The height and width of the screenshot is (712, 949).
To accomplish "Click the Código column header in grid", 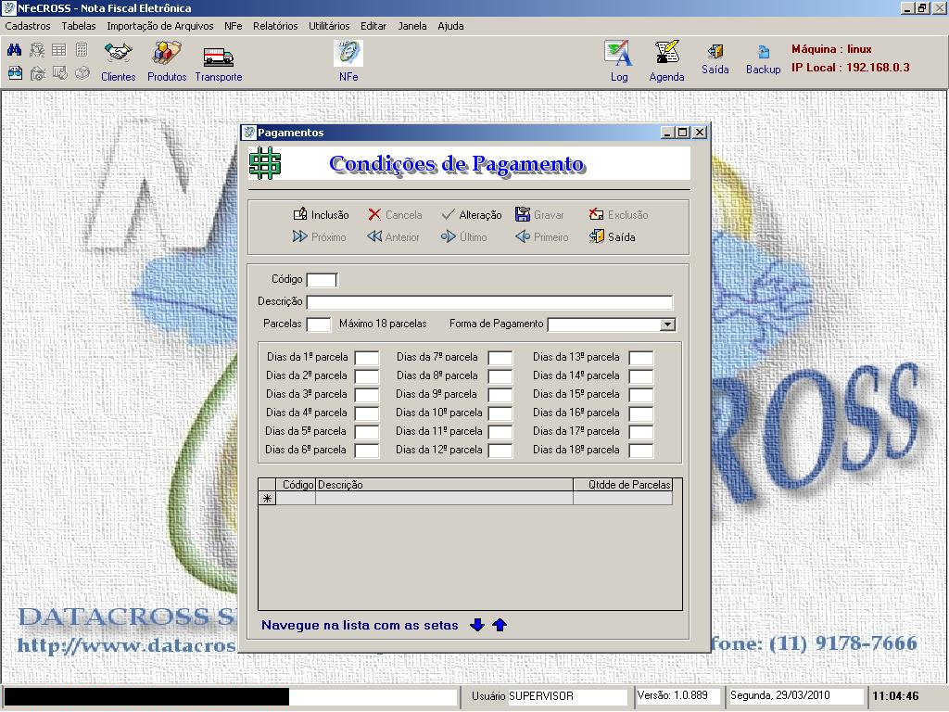I will pyautogui.click(x=296, y=485).
